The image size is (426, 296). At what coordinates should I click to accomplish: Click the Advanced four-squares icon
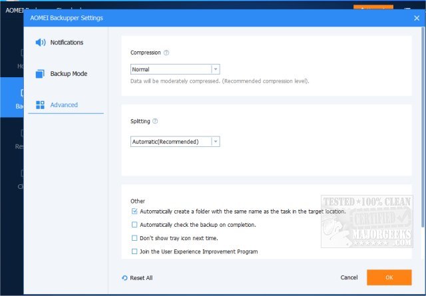[40, 105]
